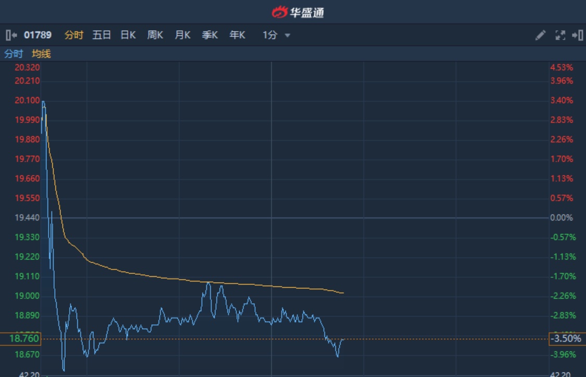Click the fullscreen expand icon
The image size is (586, 377).
pos(560,35)
